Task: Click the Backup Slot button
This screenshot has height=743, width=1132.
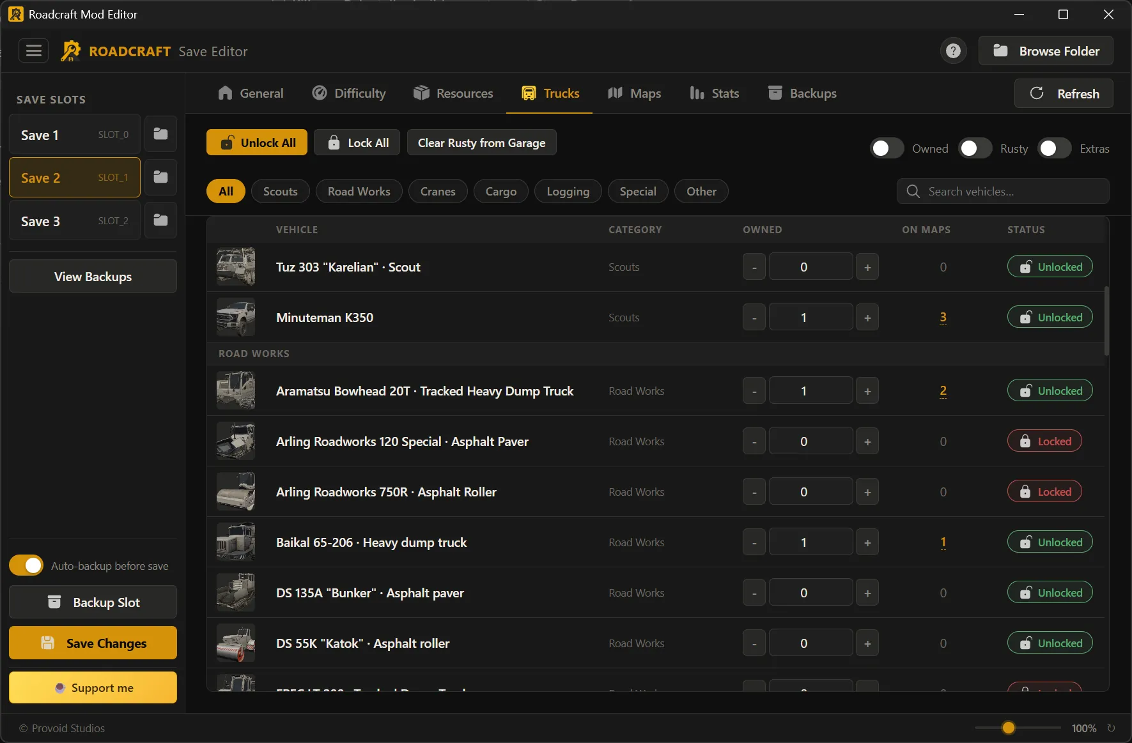Action: (93, 602)
